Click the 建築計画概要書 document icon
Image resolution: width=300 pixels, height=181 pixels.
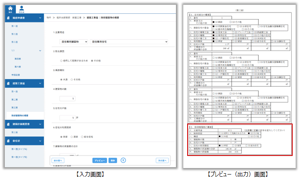(8, 124)
